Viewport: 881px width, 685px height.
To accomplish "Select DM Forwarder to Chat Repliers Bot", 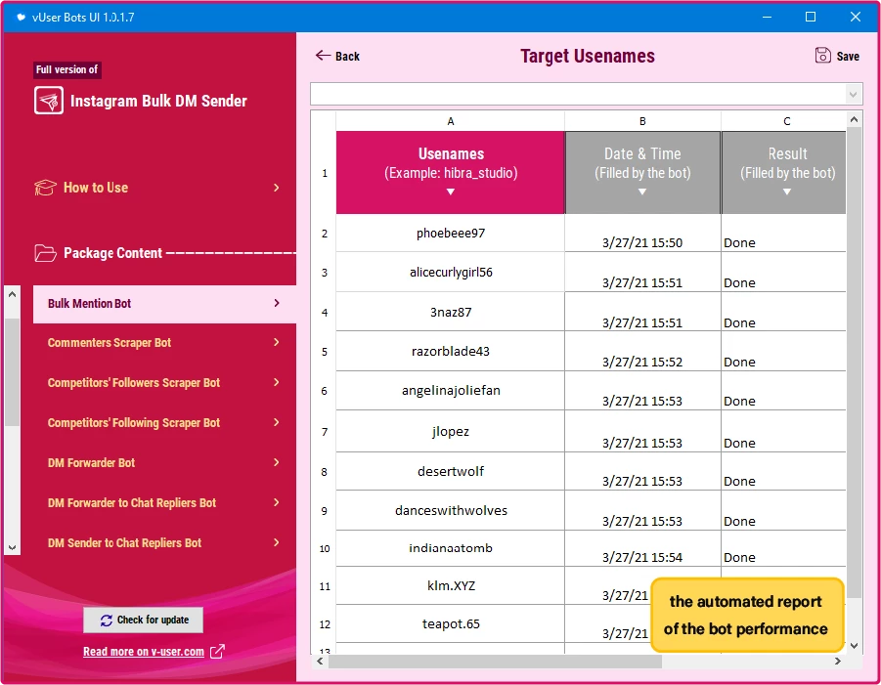I will coord(164,502).
